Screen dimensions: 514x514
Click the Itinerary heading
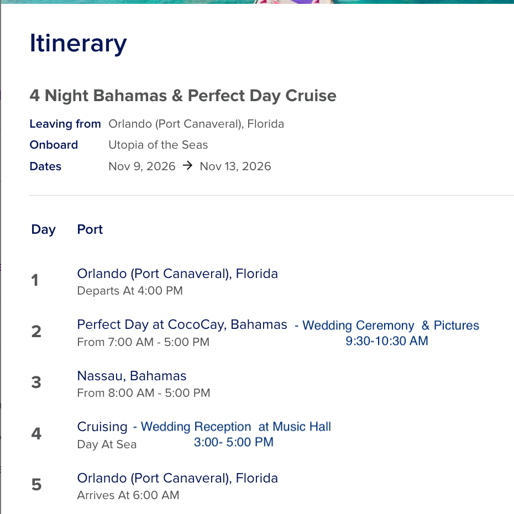point(78,43)
